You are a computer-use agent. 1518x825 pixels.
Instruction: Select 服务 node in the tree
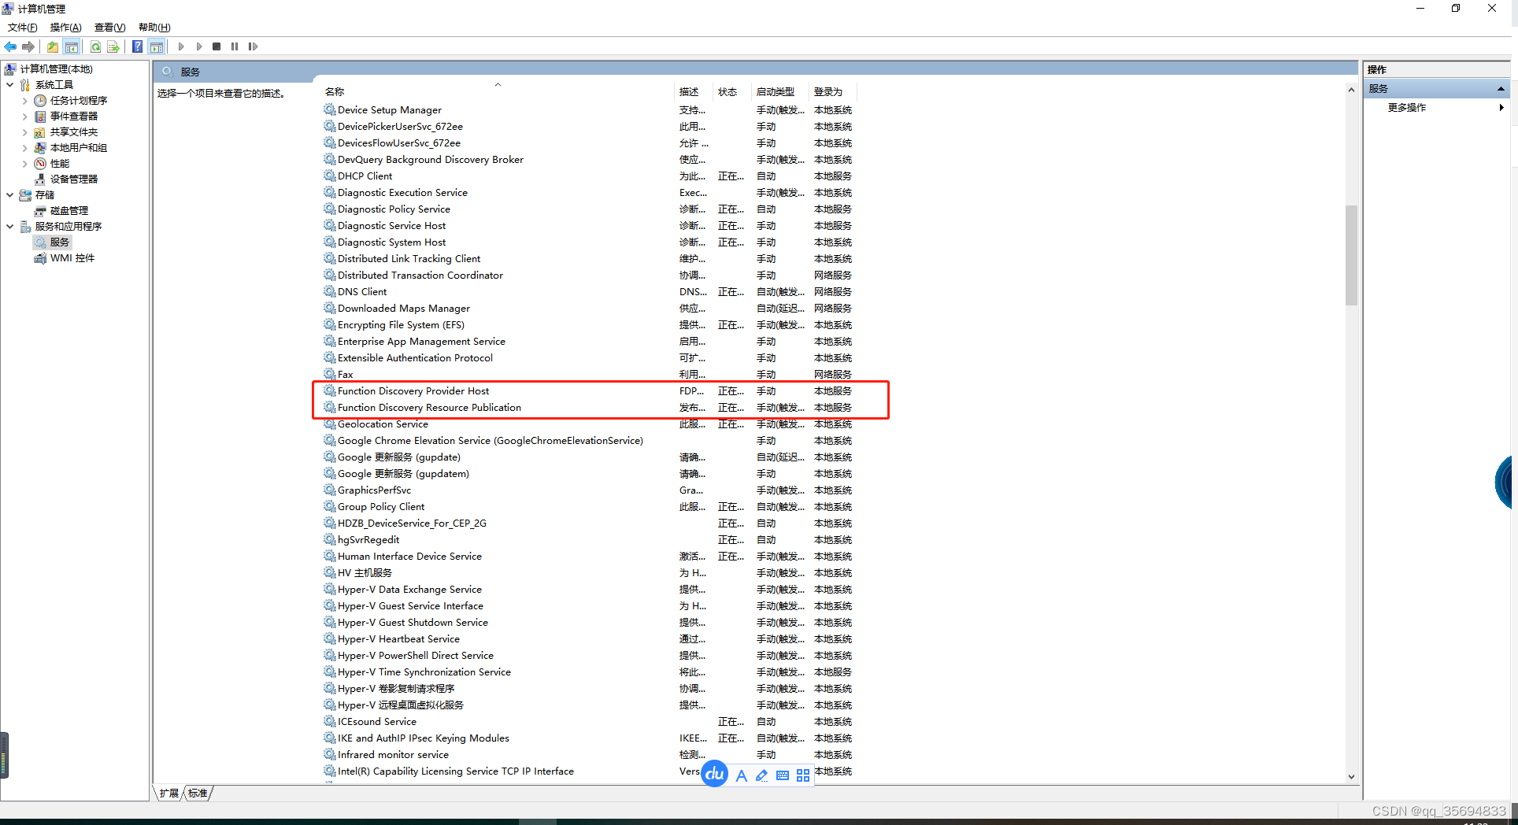tap(60, 242)
